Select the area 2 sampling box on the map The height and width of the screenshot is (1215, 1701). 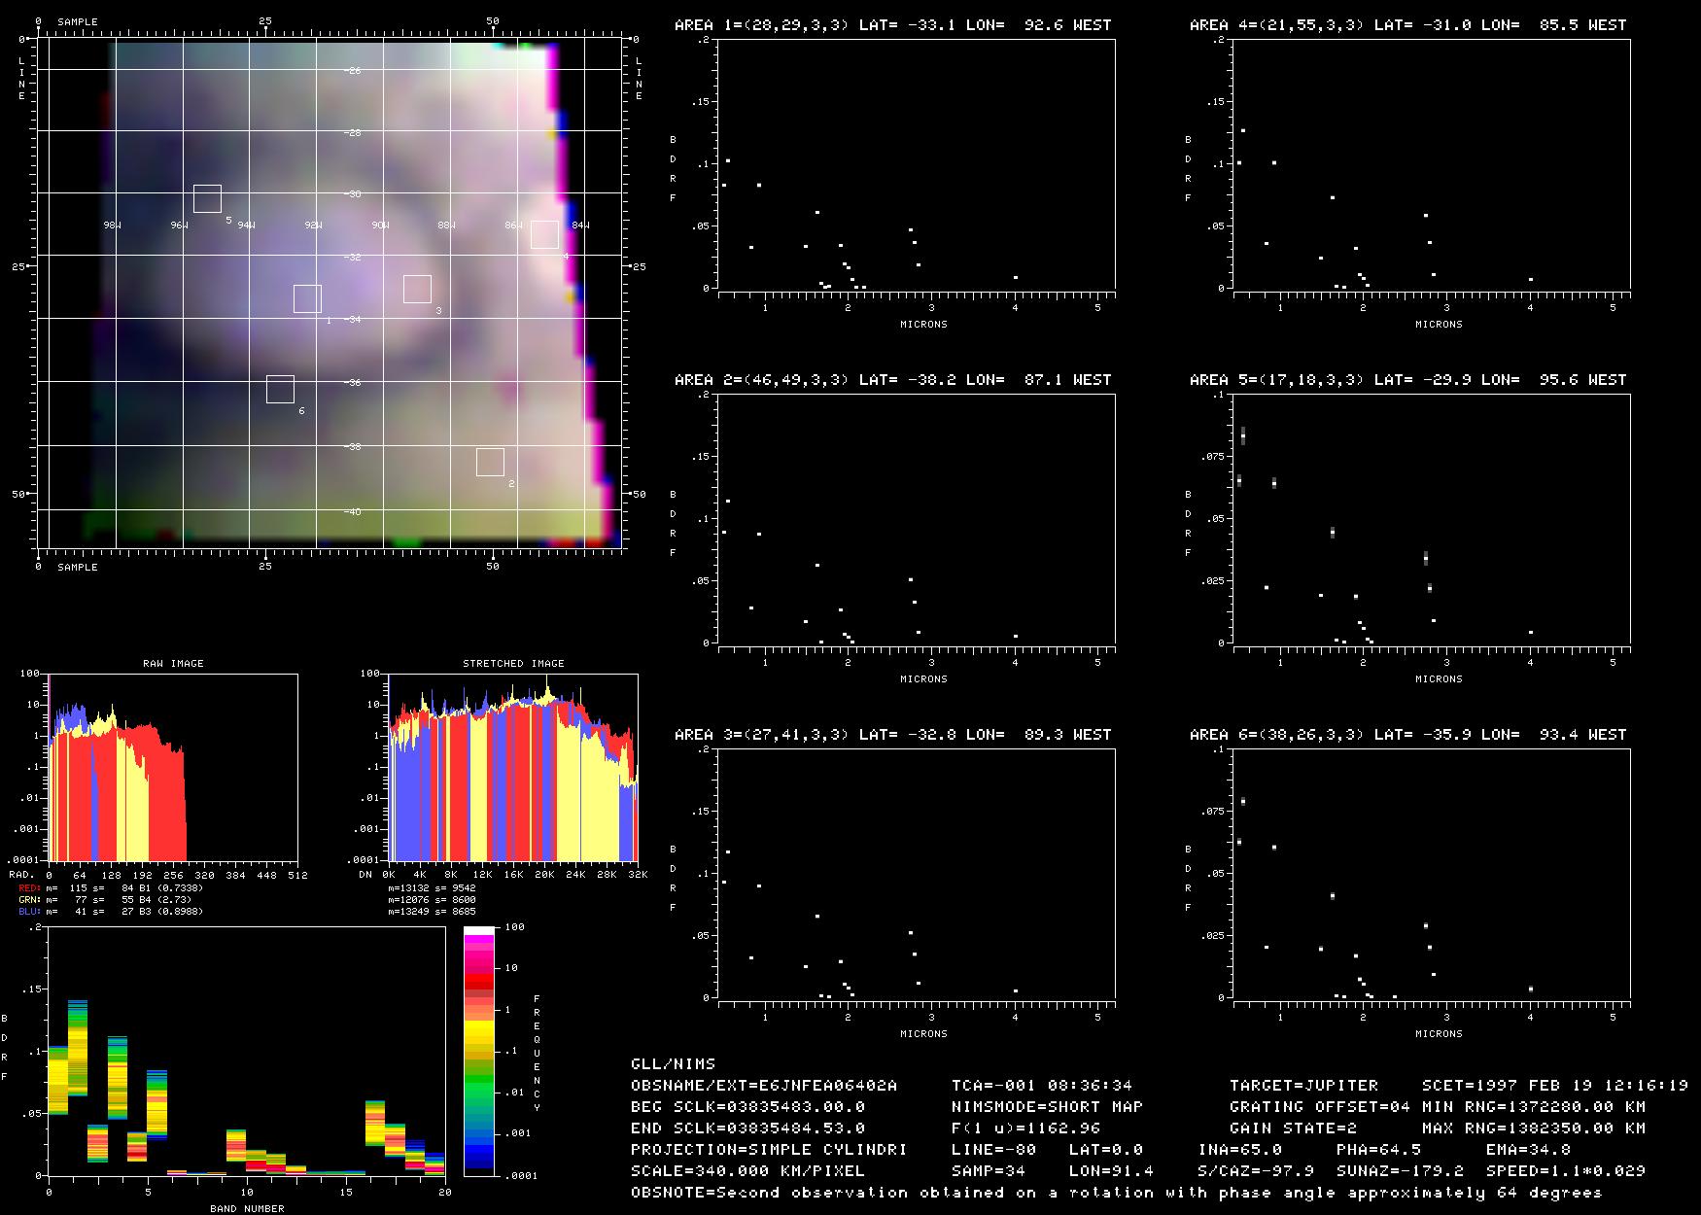coord(490,462)
